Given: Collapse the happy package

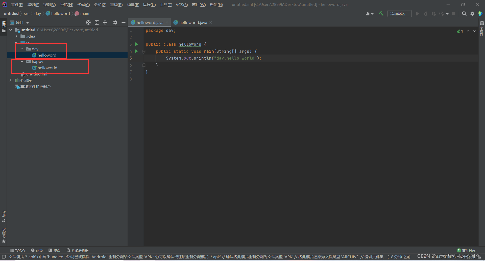Looking at the screenshot, I should click(x=22, y=61).
